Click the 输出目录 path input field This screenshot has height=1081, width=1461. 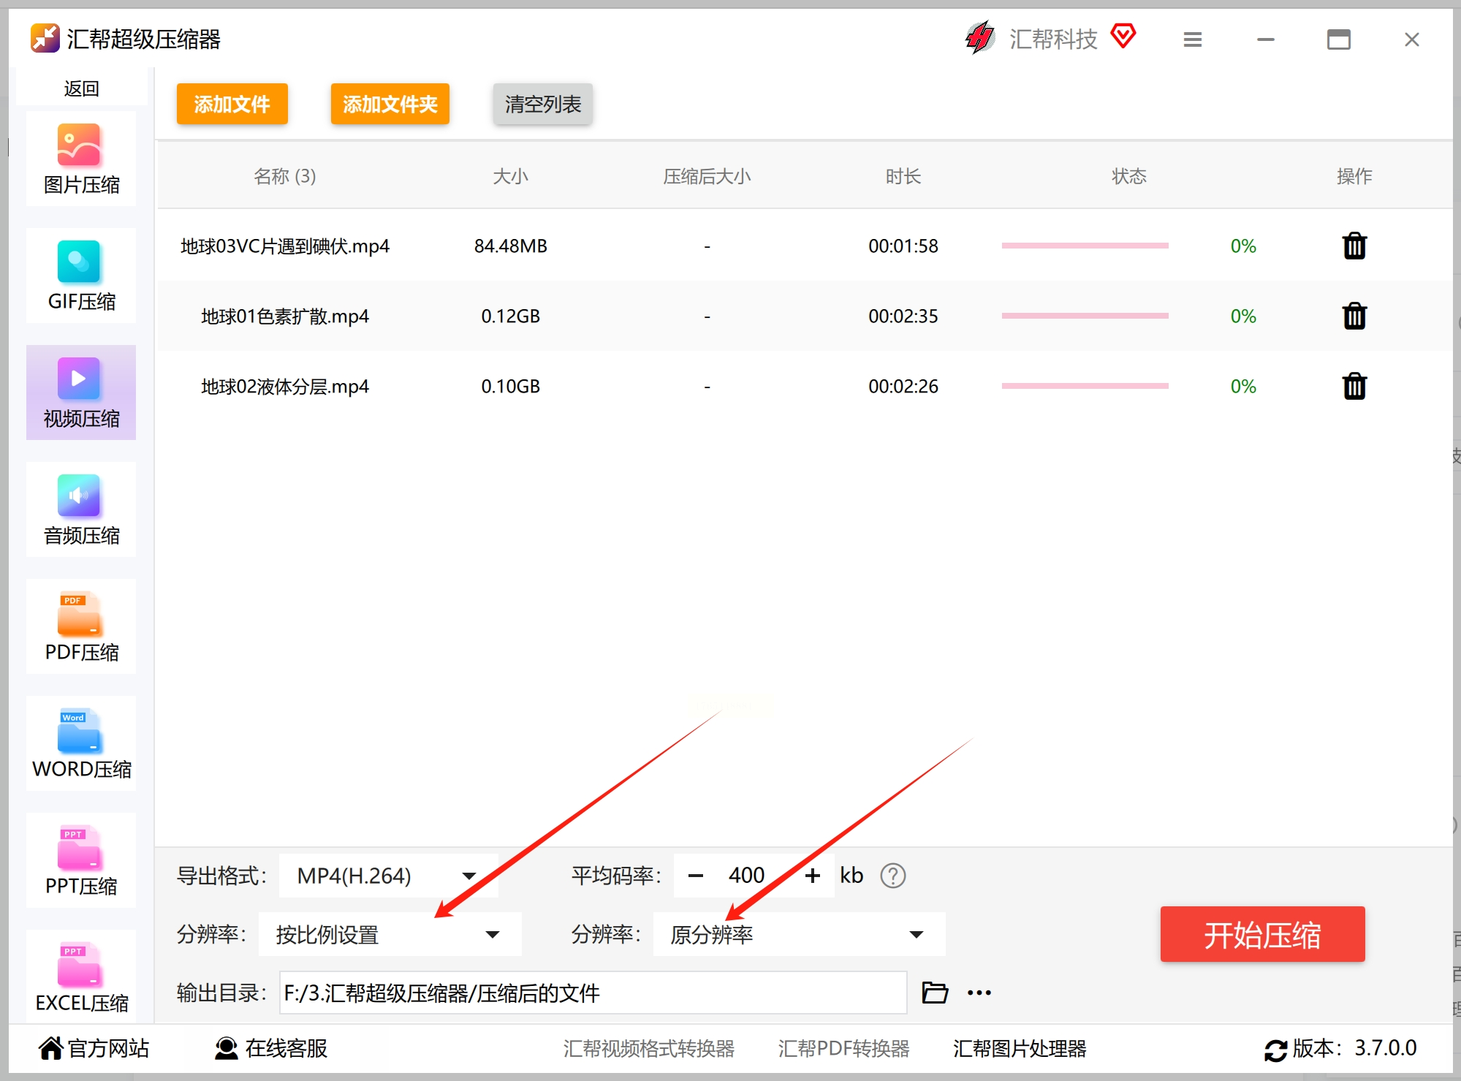(x=592, y=993)
